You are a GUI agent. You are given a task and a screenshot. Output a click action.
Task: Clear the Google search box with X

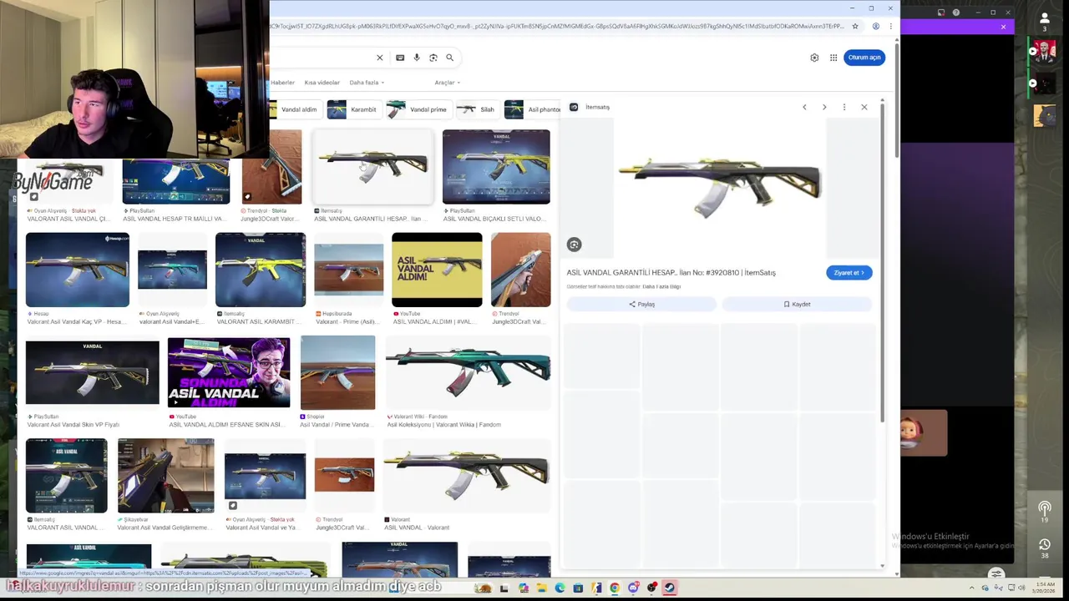(379, 58)
